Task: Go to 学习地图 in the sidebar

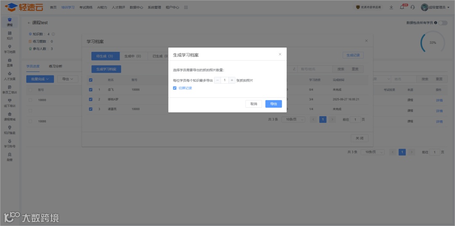Action: 10,49
